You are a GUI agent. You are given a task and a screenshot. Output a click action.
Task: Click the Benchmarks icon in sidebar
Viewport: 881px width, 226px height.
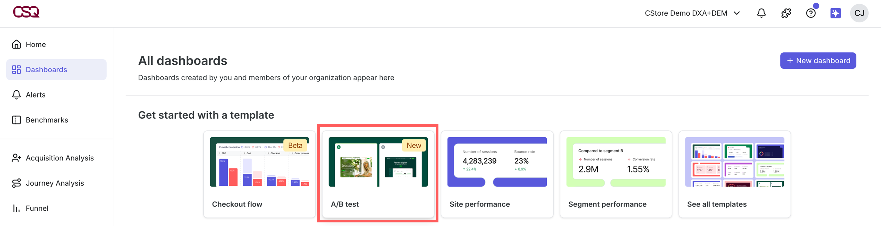[16, 120]
